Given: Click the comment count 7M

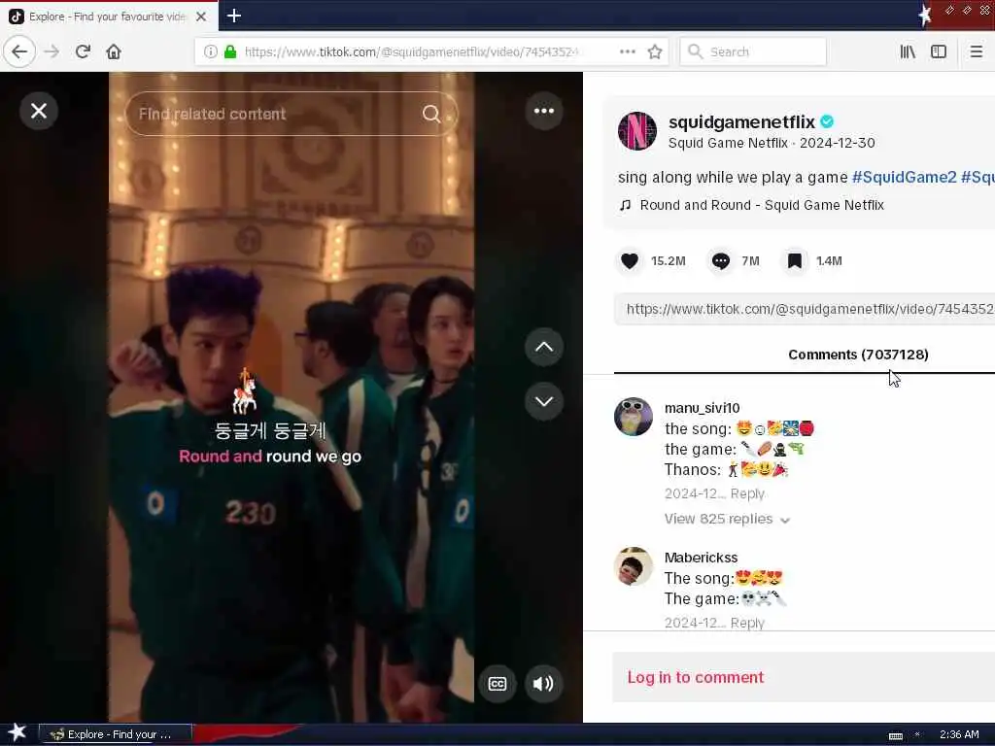Looking at the screenshot, I should click(750, 260).
